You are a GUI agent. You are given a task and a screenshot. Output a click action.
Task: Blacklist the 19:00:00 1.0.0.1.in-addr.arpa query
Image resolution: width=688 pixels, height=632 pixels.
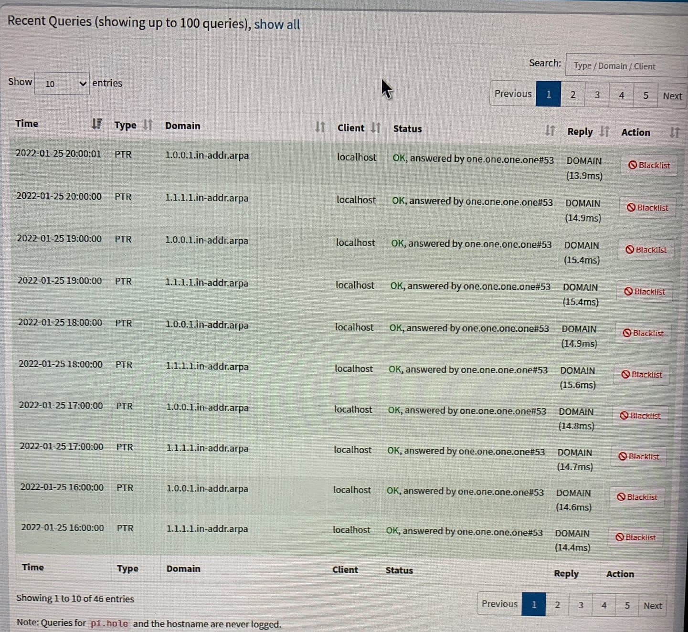(646, 250)
